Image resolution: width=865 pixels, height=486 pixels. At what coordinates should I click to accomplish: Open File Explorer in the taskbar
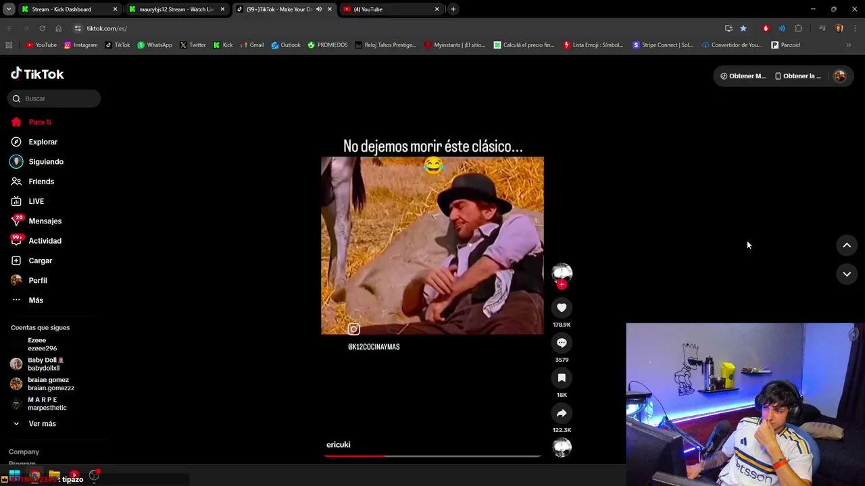click(x=54, y=475)
